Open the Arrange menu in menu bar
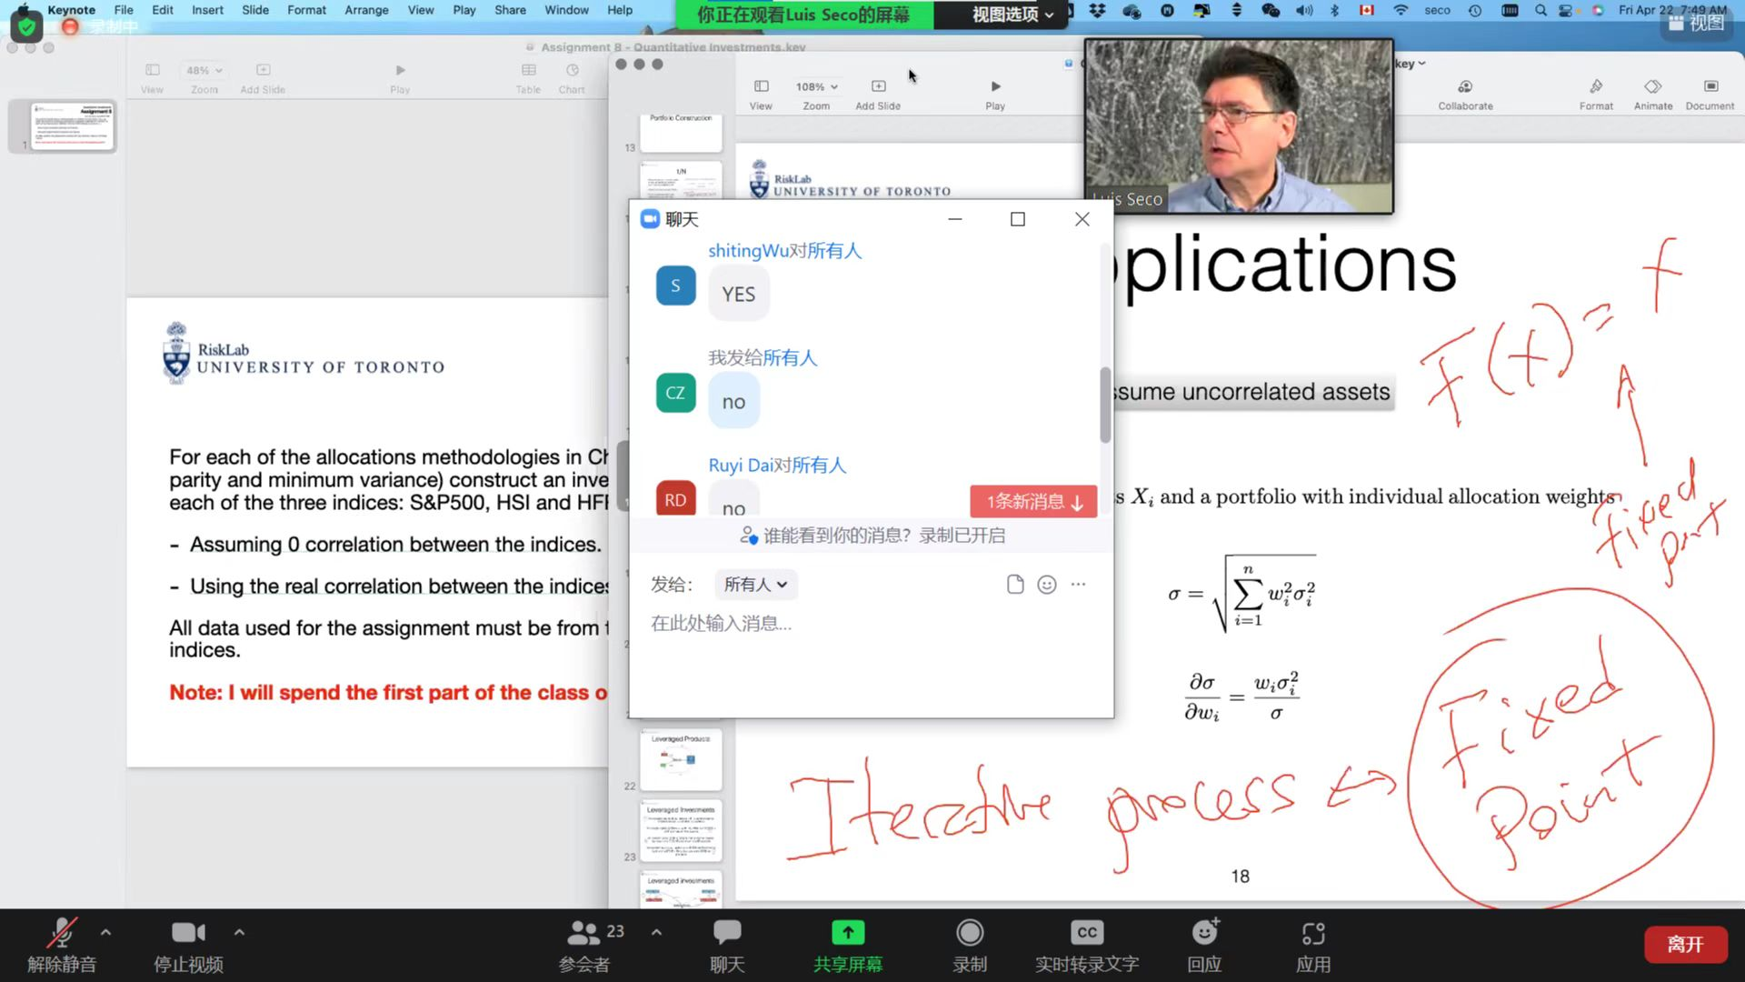 click(x=366, y=10)
